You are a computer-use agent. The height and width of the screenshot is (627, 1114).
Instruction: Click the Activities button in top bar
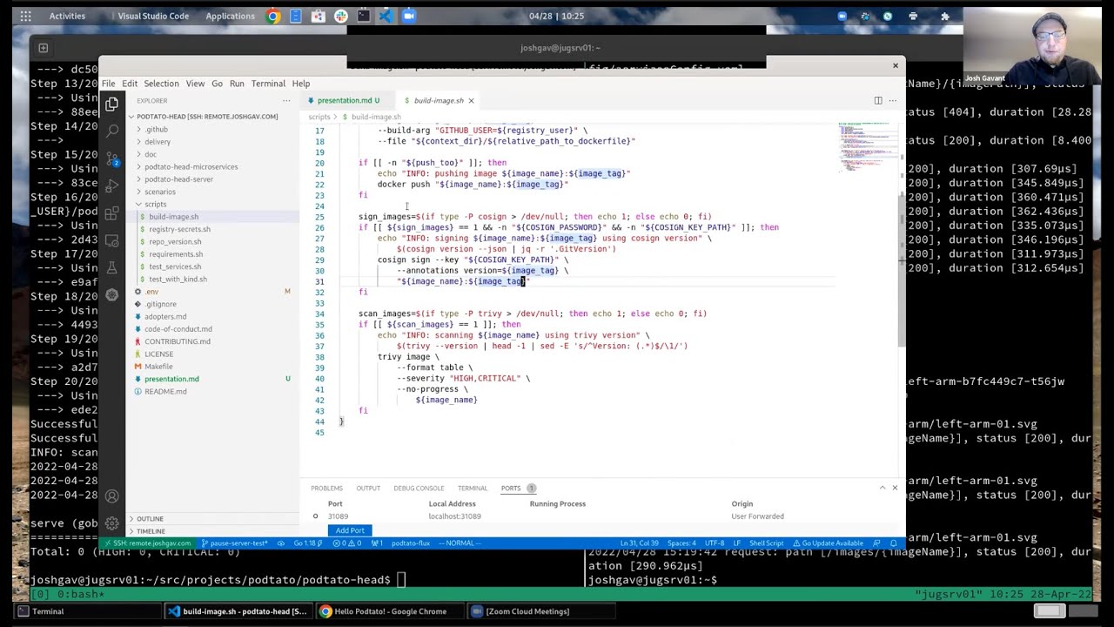67,16
